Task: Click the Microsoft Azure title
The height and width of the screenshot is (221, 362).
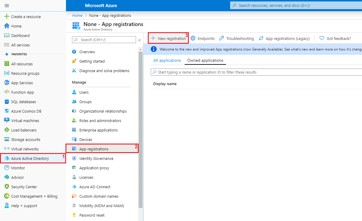Action: 101,6
